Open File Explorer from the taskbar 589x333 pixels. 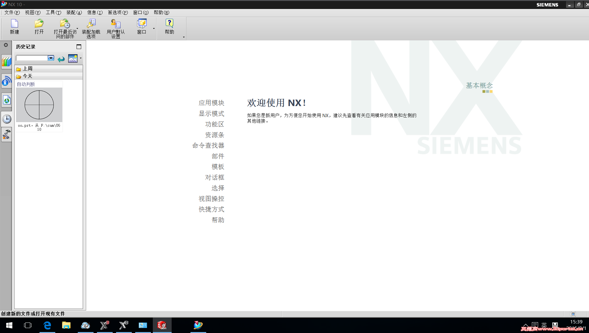coord(66,325)
